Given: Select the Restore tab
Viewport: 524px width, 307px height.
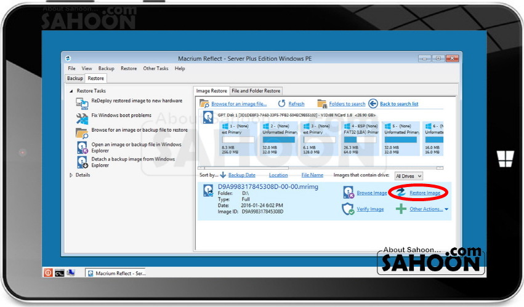Looking at the screenshot, I should pyautogui.click(x=96, y=78).
